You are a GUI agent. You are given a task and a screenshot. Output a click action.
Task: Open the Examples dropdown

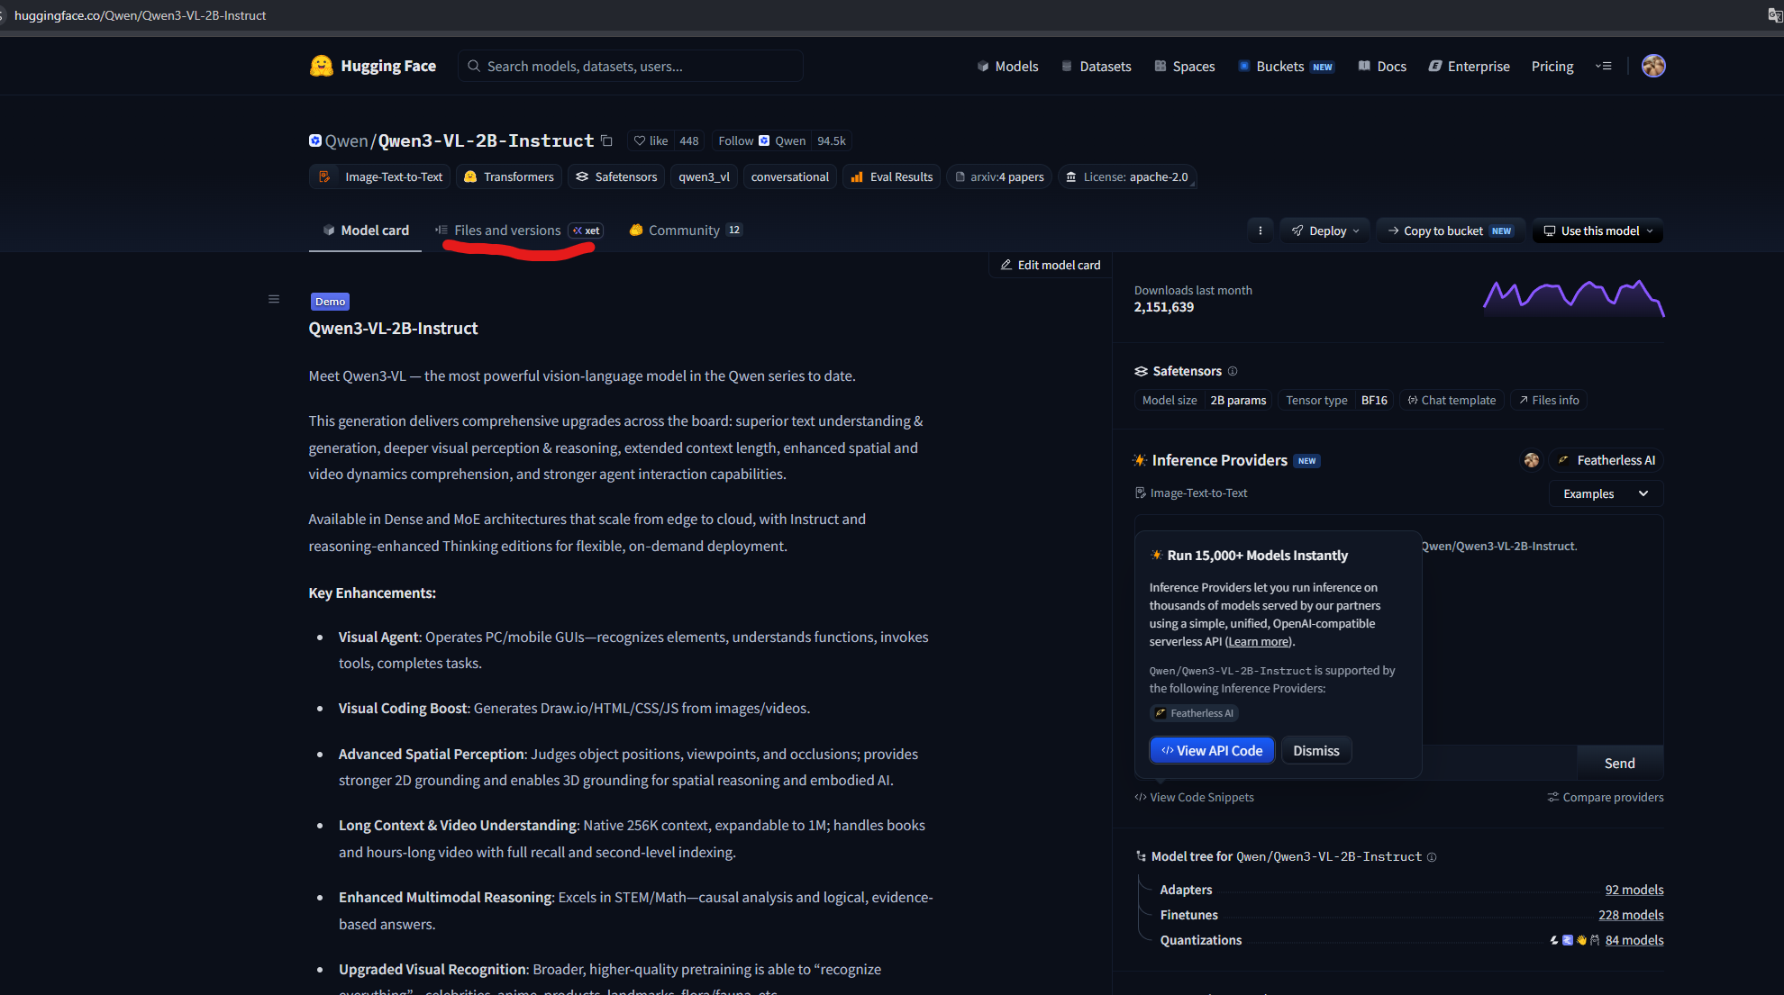pyautogui.click(x=1606, y=493)
